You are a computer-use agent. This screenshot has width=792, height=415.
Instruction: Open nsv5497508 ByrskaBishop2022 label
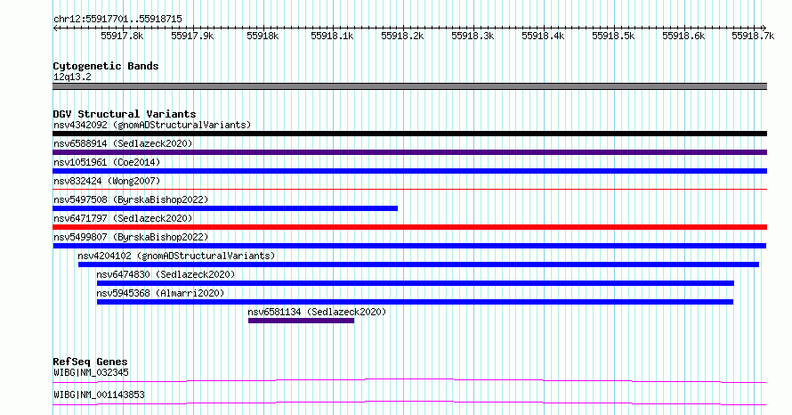coord(131,199)
